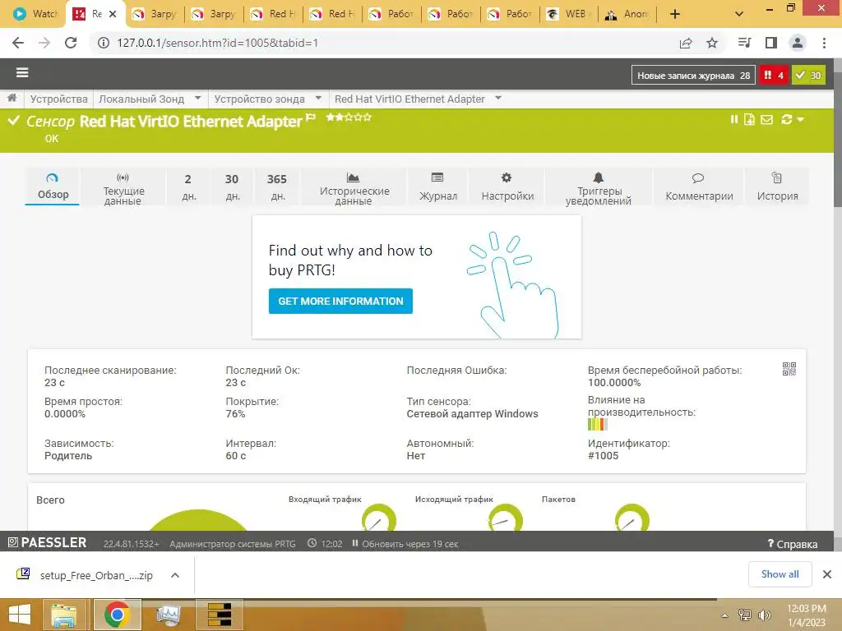Open the Настройки tab
The image size is (842, 631).
coord(507,187)
